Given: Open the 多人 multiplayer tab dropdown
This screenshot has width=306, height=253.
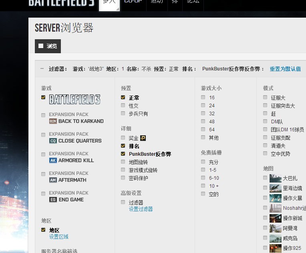Looking at the screenshot, I should 109,5.
